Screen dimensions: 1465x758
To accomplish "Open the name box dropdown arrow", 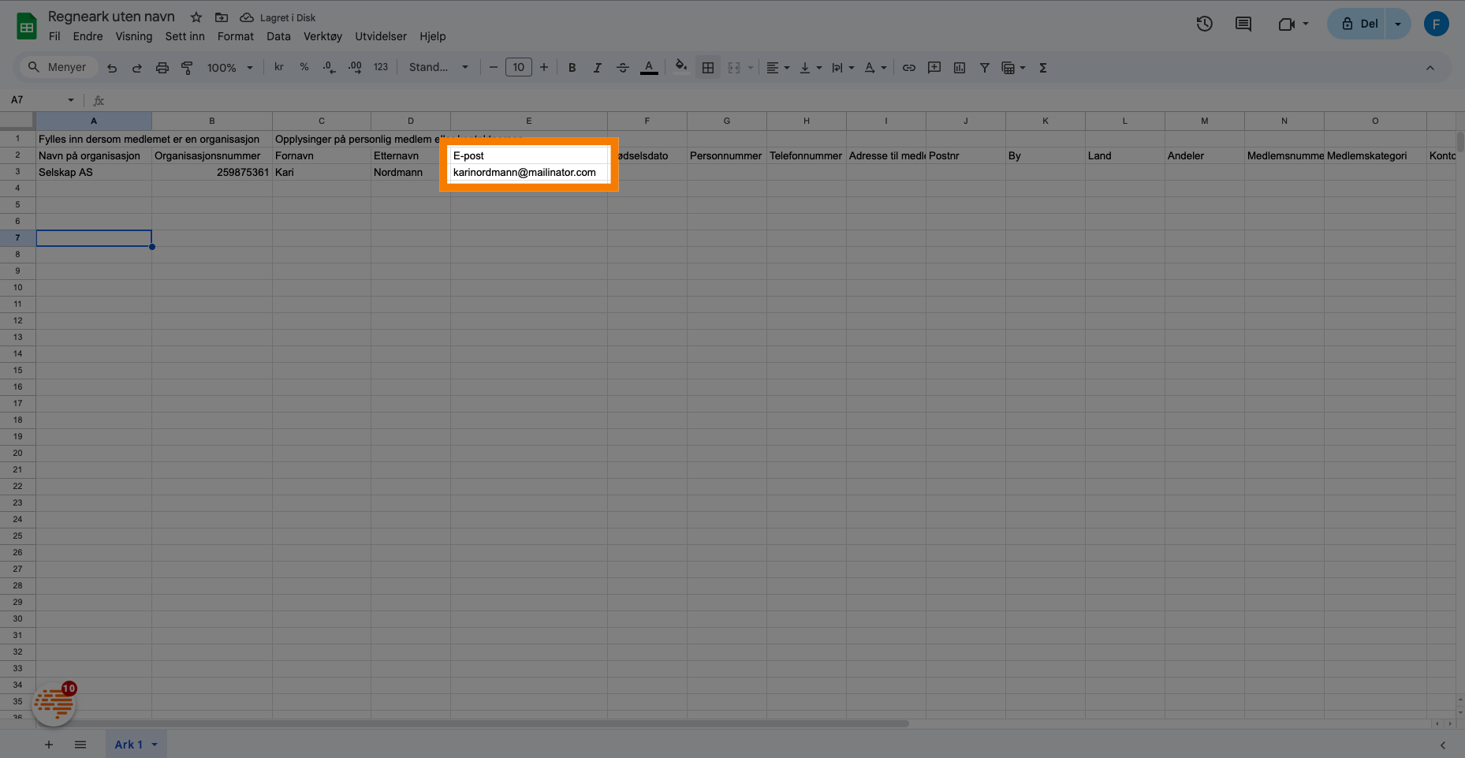I will point(71,100).
